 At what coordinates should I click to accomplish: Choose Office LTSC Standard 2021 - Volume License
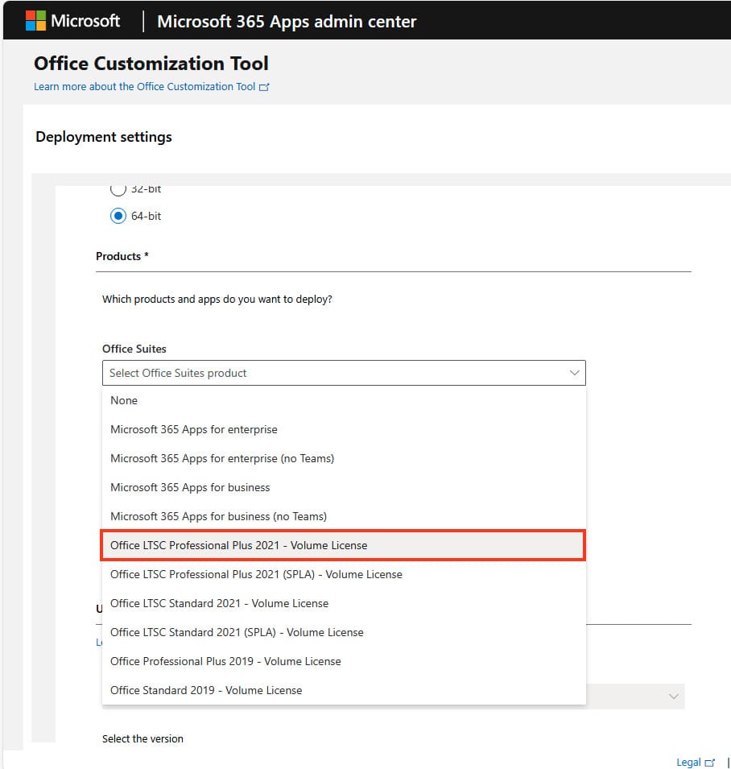coord(219,603)
